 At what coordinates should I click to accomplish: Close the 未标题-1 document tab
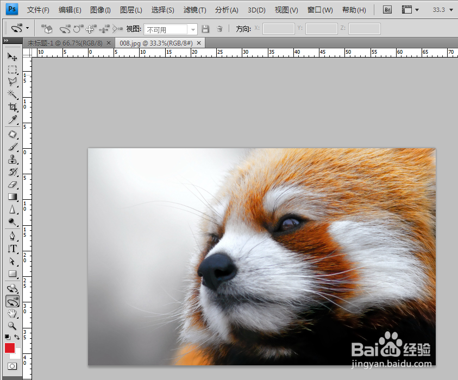[x=109, y=43]
